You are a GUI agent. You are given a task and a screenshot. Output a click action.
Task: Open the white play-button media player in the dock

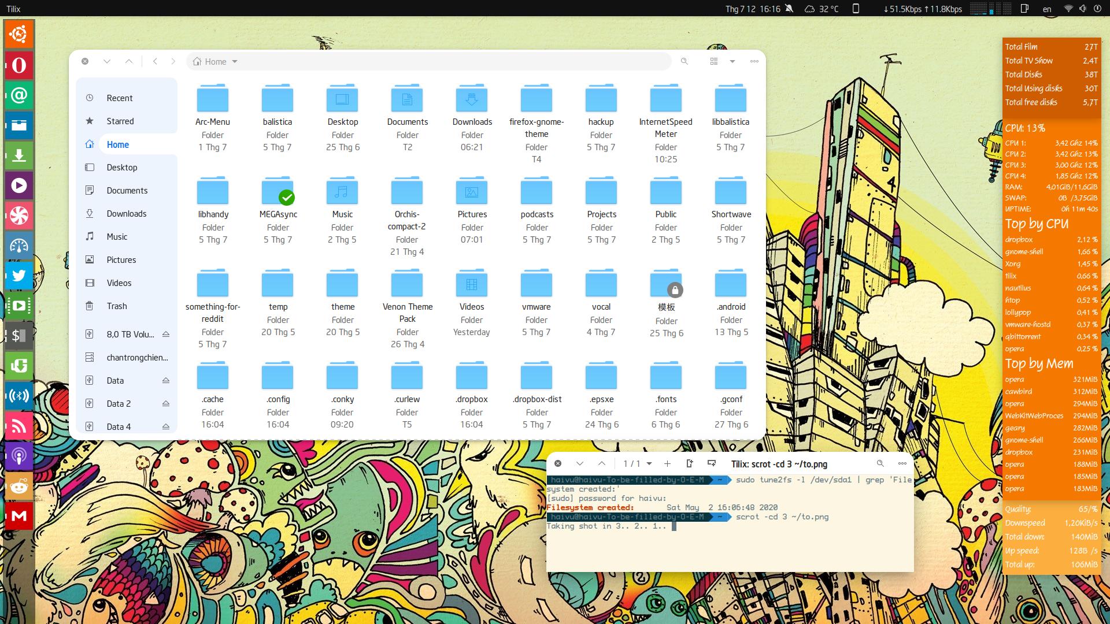[x=19, y=185]
